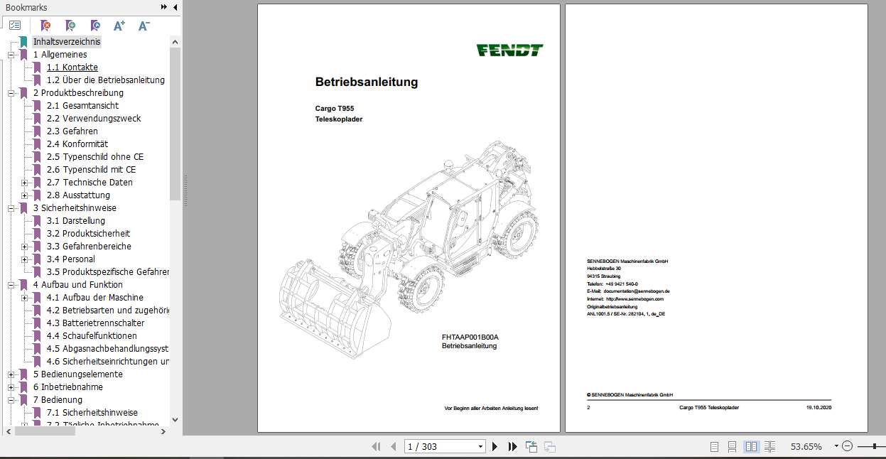Jump to 2.1 Gesamtansicht
Viewport: 886px width, 459px height.
[82, 106]
